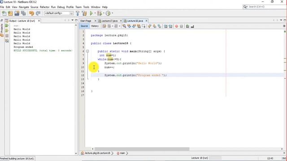
Task: Build the project with the hammer icon
Action: tap(78, 13)
